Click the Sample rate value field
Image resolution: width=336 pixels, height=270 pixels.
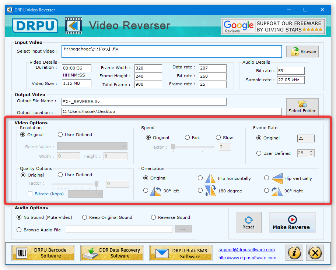pos(291,80)
